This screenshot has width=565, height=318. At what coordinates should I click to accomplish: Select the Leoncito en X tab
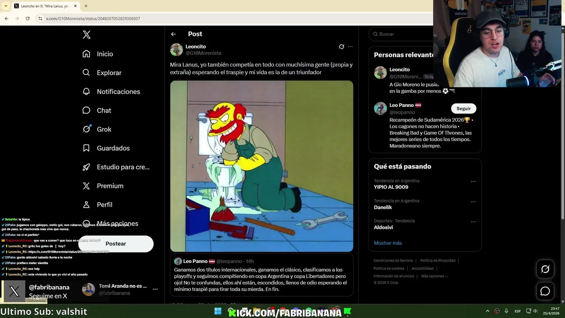45,6
